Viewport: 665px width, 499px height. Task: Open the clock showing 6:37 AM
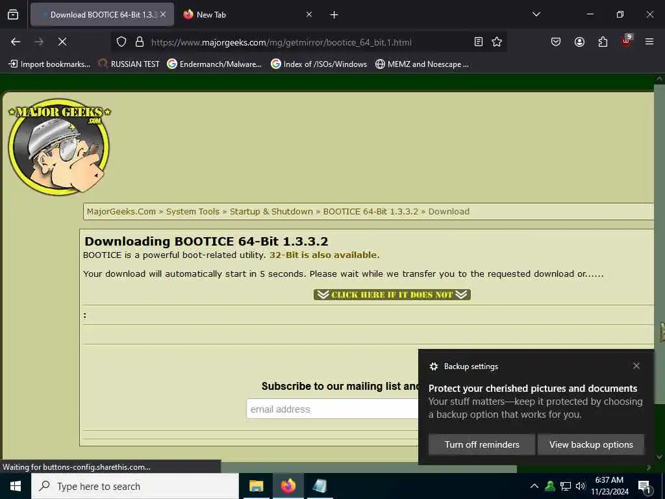(x=609, y=486)
